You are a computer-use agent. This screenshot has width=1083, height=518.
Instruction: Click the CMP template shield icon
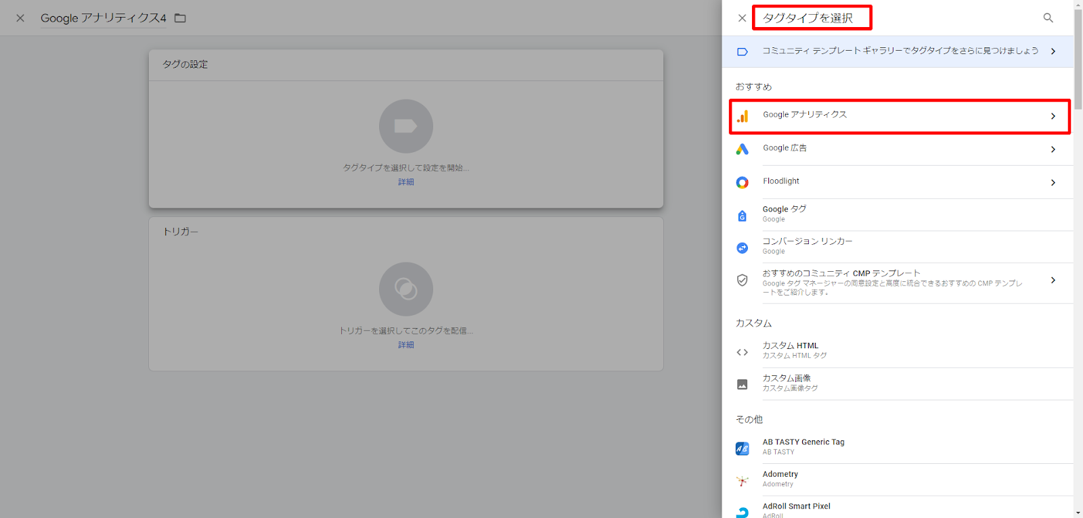[x=743, y=280]
